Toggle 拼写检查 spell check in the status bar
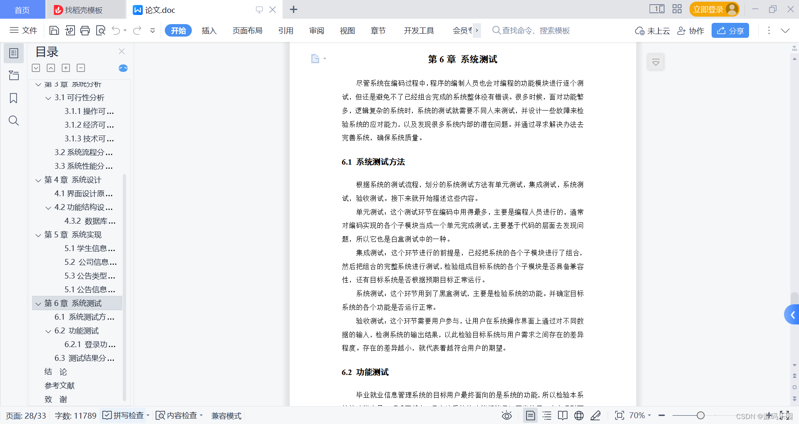 [124, 415]
